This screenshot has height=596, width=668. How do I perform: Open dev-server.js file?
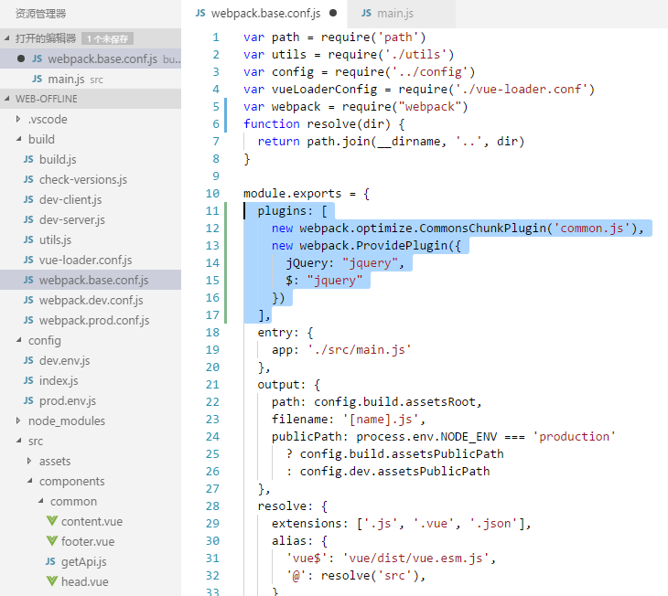click(91, 219)
